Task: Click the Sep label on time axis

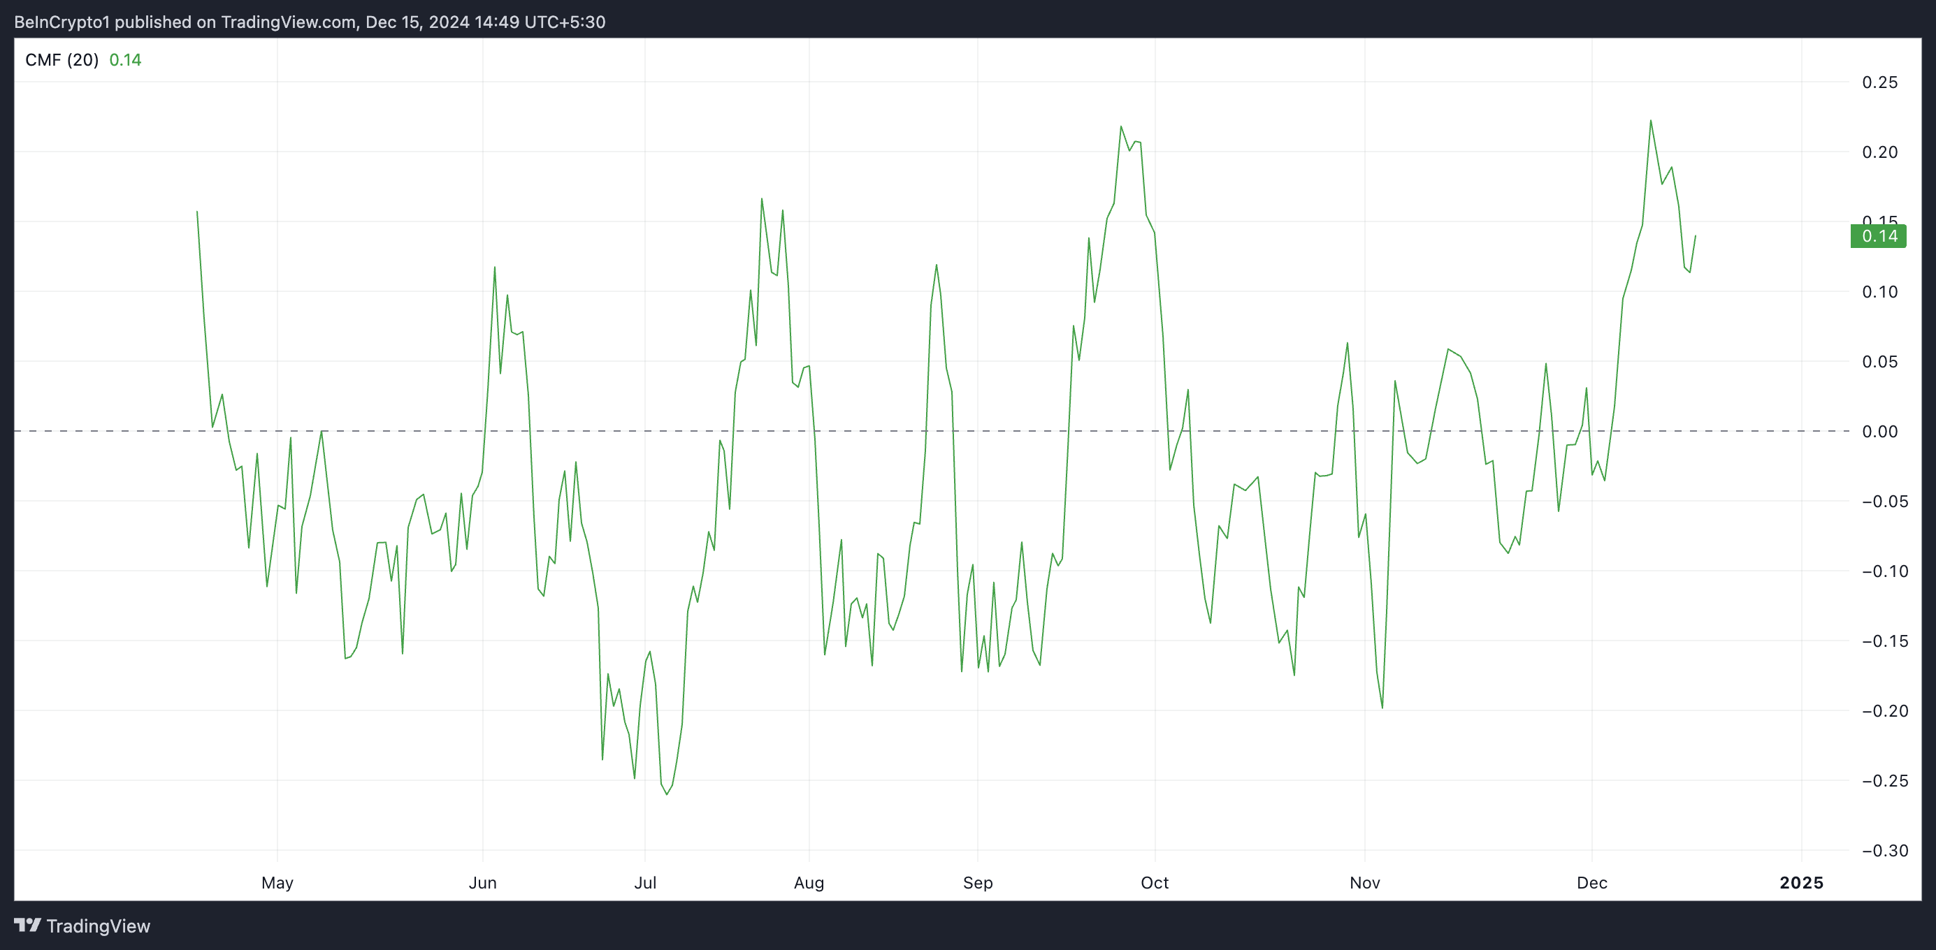Action: pos(978,882)
